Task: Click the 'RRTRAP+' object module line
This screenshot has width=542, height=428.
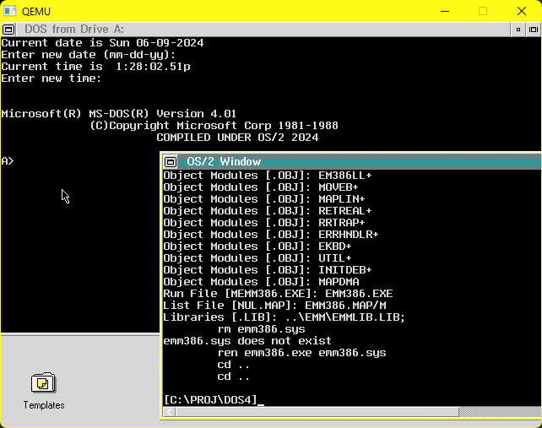Action: 264,222
